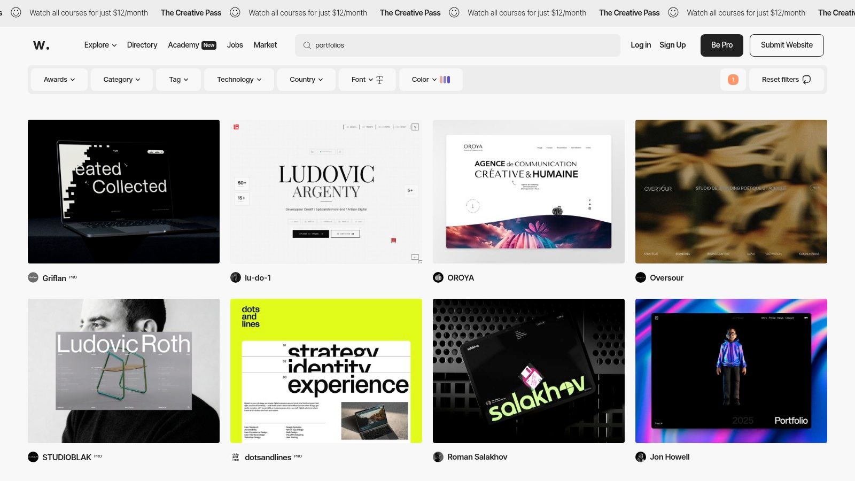
Task: Click Jon Howell's profile avatar
Action: click(641, 457)
